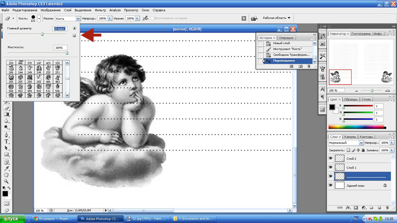This screenshot has height=223, width=397.
Task: Select the Type tool
Action: [6, 141]
